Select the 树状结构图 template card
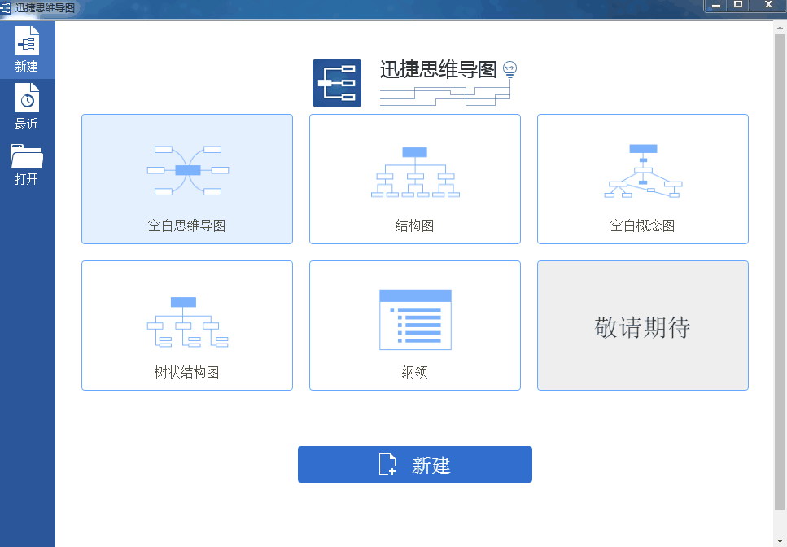The image size is (787, 547). pyautogui.click(x=187, y=326)
